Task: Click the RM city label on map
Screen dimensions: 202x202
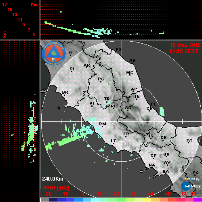Action: coord(103,124)
